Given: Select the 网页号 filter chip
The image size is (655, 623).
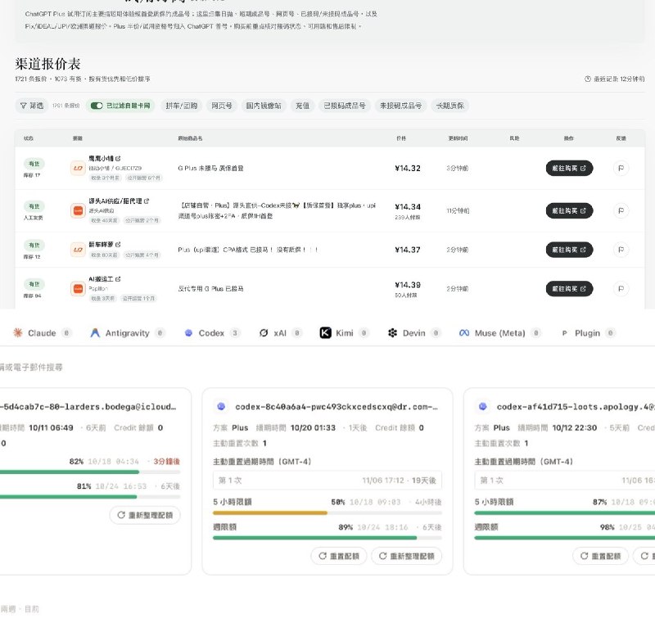Looking at the screenshot, I should click(x=221, y=106).
